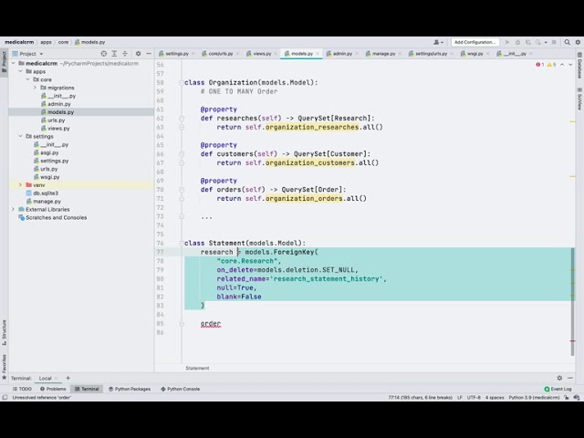Click Add Configuration button

(475, 42)
